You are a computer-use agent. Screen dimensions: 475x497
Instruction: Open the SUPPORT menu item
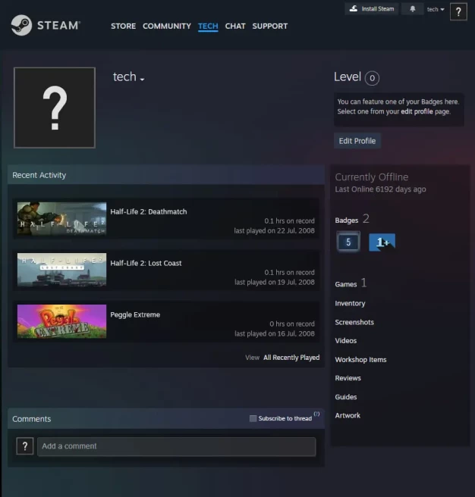click(x=270, y=26)
